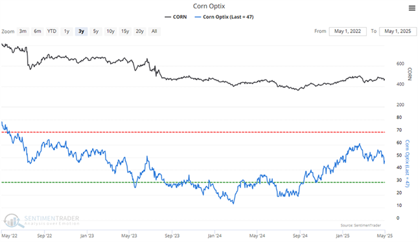The height and width of the screenshot is (242, 418).
Task: Pick the 10y zoom range
Action: pyautogui.click(x=110, y=31)
